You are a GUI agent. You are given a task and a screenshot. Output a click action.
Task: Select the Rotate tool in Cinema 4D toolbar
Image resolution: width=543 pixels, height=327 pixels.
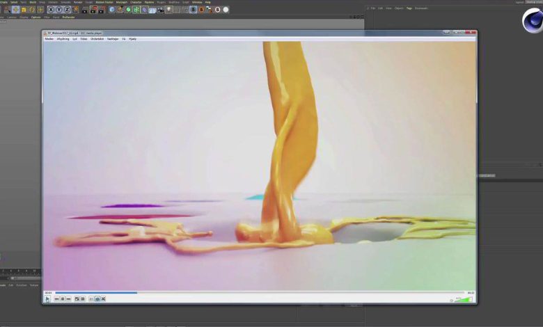[32, 10]
